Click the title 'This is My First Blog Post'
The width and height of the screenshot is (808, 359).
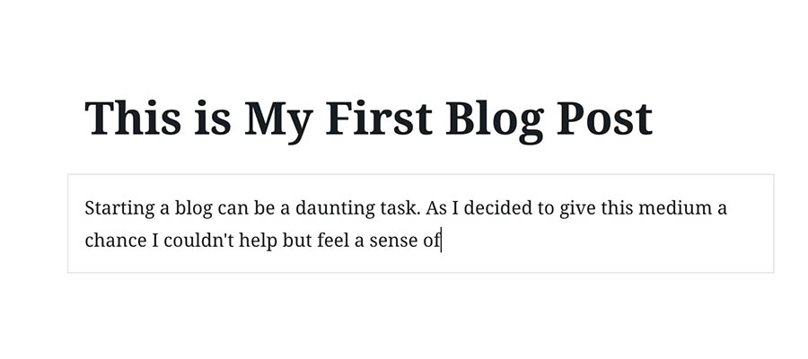[x=368, y=119]
